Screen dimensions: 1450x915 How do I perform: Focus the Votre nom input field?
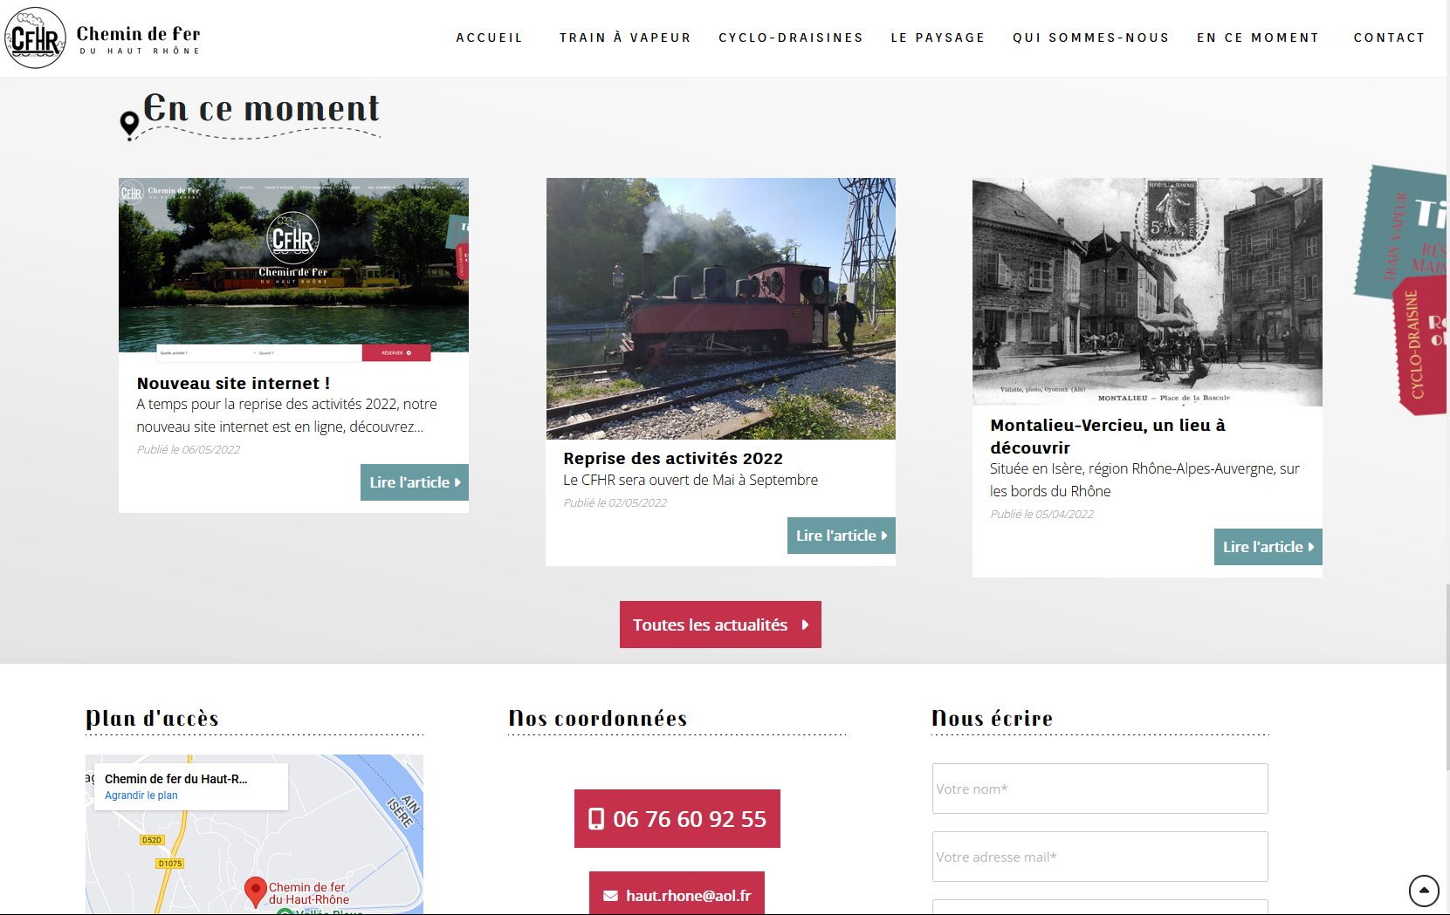pos(1099,789)
